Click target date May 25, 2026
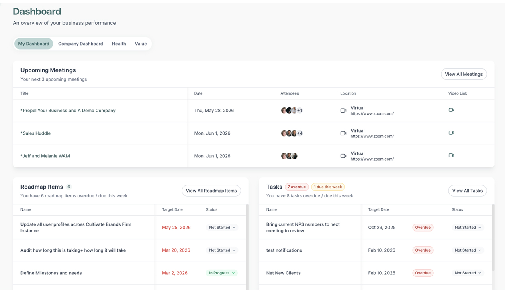Image resolution: width=505 pixels, height=296 pixels. (x=176, y=228)
